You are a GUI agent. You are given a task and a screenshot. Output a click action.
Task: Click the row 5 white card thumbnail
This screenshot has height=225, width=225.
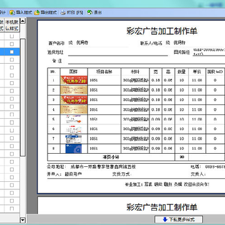[x=74, y=119]
